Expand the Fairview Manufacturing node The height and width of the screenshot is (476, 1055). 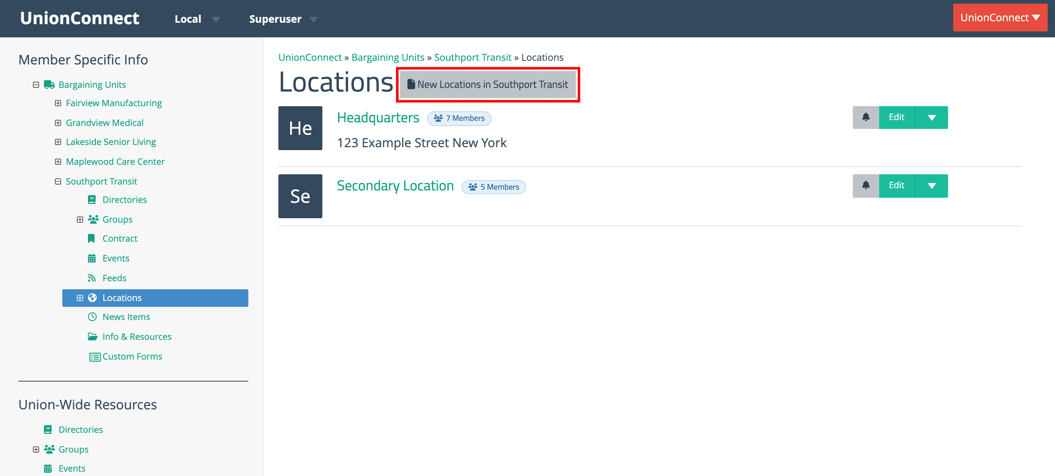click(58, 103)
